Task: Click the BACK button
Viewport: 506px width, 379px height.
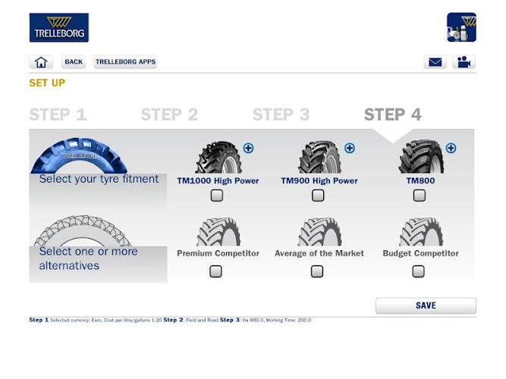Action: (x=74, y=62)
